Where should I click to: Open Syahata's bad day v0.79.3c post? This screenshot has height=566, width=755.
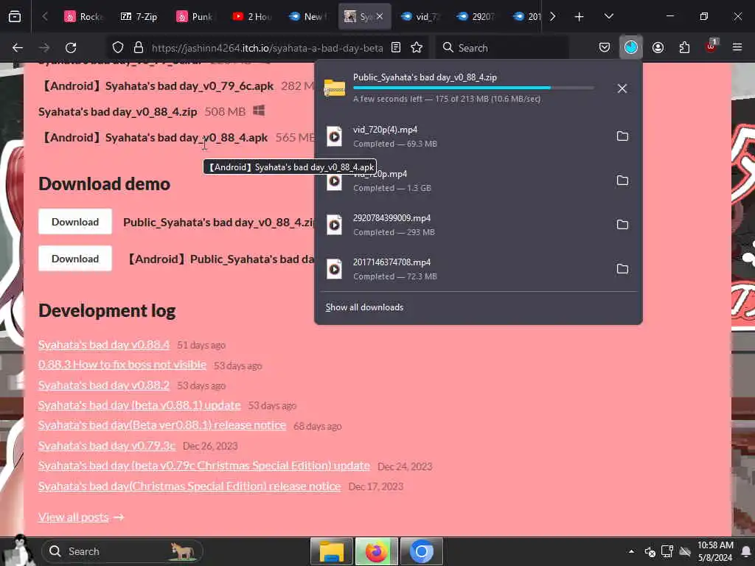pyautogui.click(x=107, y=446)
